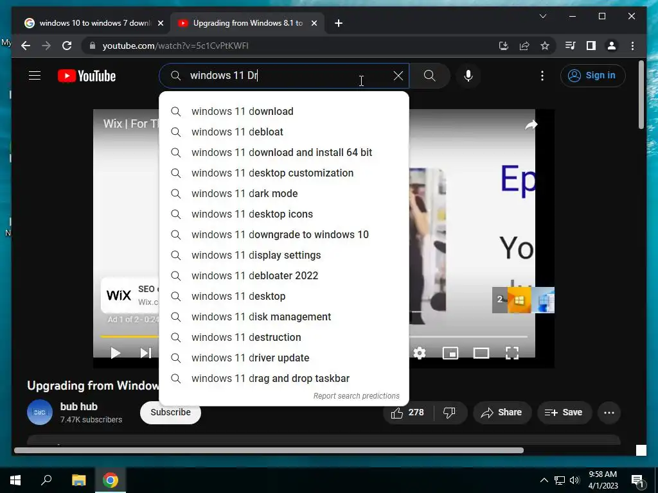
Task: Enter full screen video
Action: 512,353
